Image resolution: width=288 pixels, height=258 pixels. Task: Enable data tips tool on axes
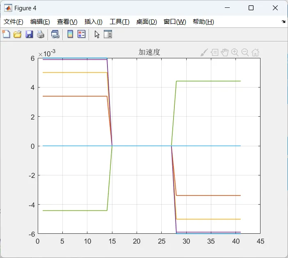point(214,53)
